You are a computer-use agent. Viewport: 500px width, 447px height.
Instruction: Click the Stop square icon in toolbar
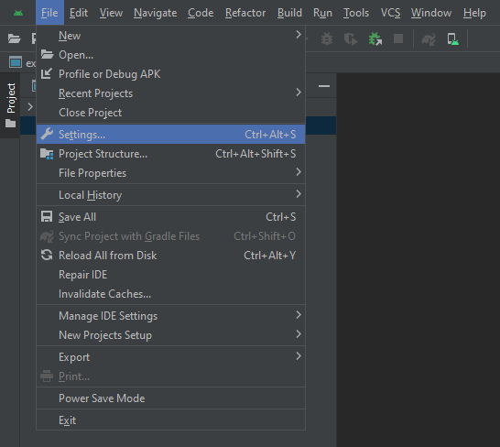tap(398, 38)
